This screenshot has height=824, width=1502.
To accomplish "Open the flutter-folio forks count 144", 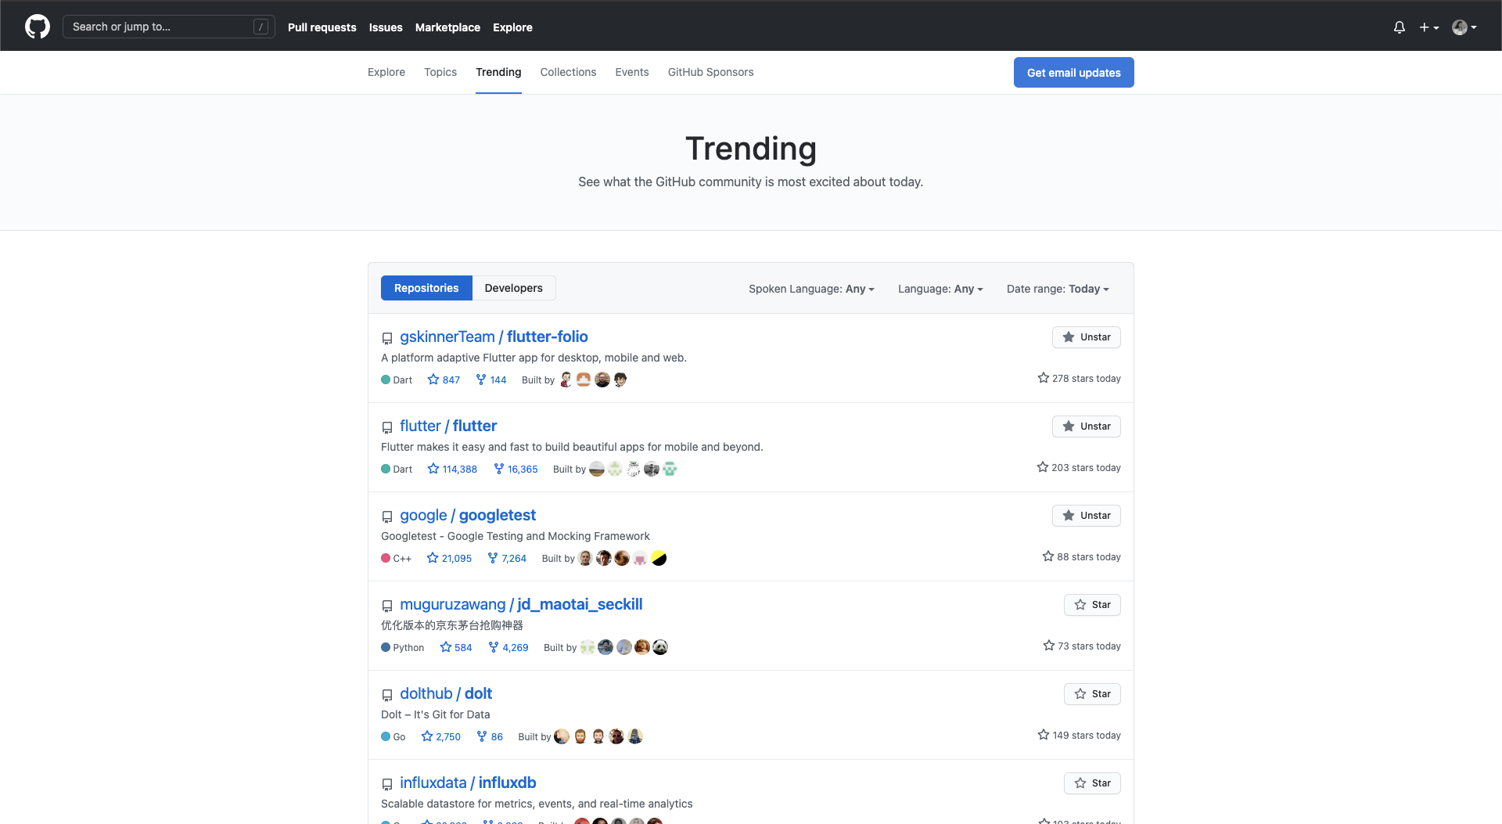I will (491, 380).
